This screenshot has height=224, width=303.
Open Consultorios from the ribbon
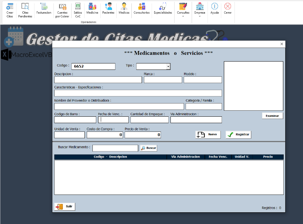point(142,9)
